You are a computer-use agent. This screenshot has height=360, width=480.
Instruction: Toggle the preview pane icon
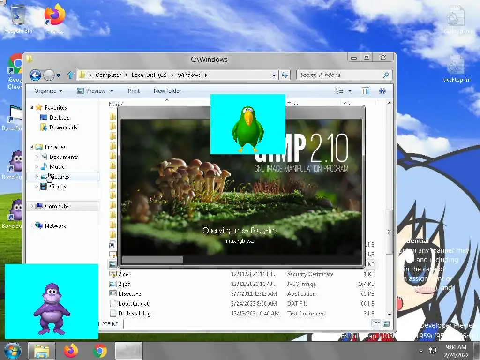[x=366, y=91]
